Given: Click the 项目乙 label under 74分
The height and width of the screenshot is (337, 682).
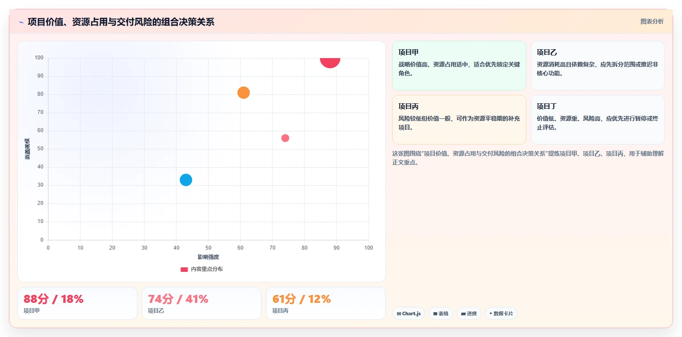Looking at the screenshot, I should 156,311.
